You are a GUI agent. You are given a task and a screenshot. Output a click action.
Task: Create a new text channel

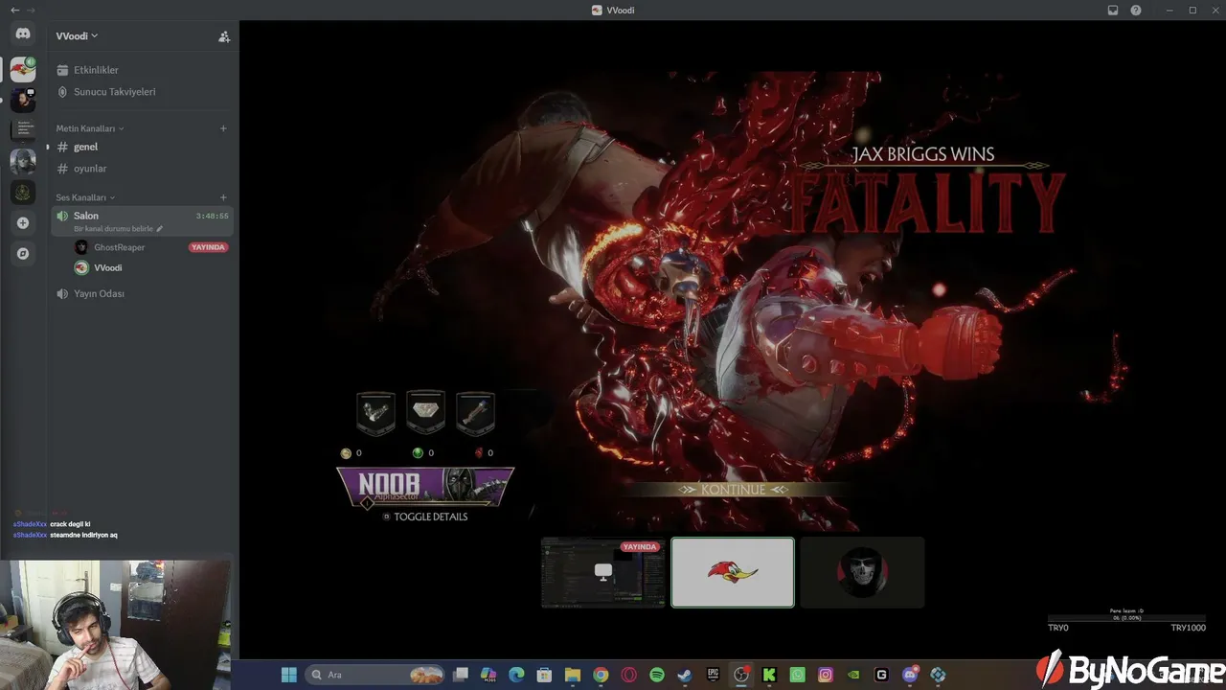223,128
